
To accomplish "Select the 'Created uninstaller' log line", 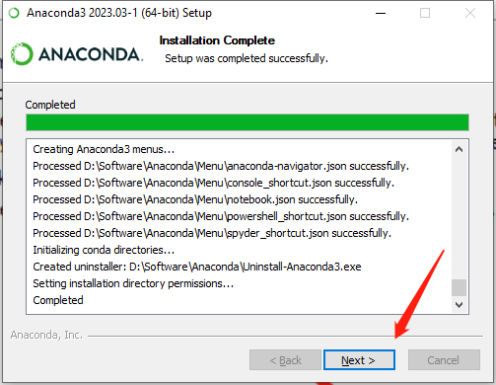I will tap(197, 267).
